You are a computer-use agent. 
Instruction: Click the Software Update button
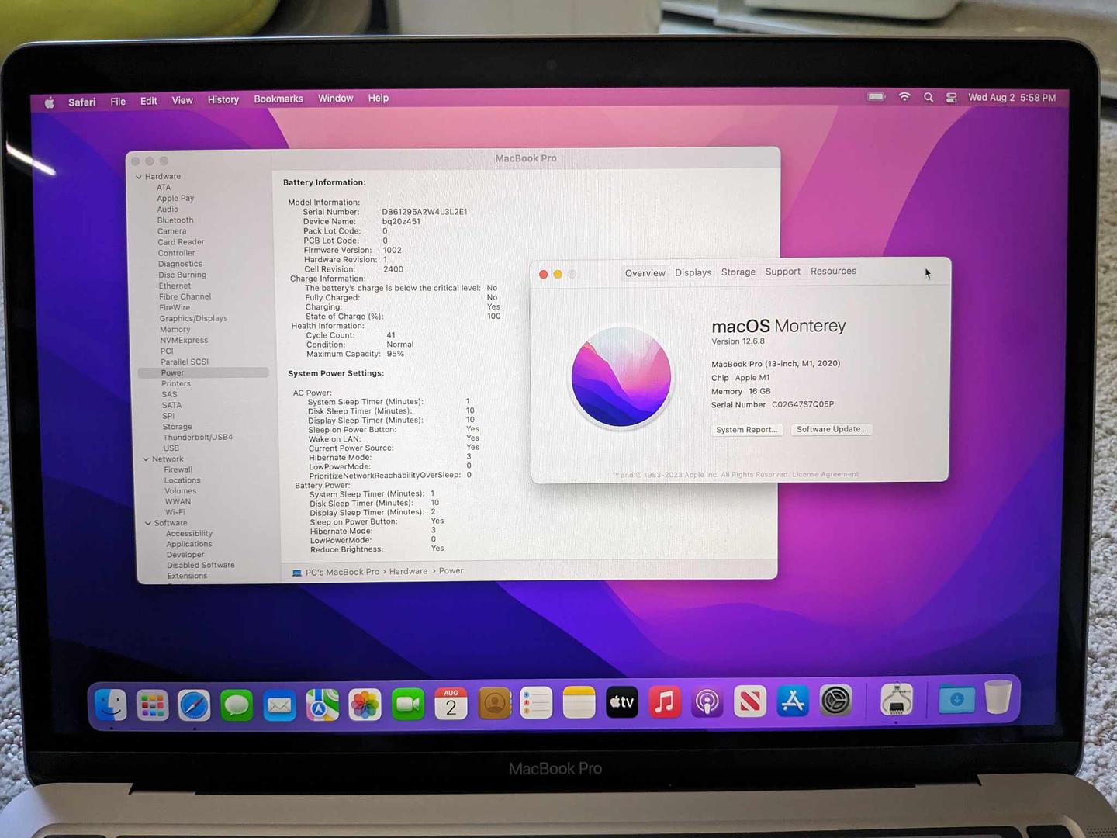(832, 429)
